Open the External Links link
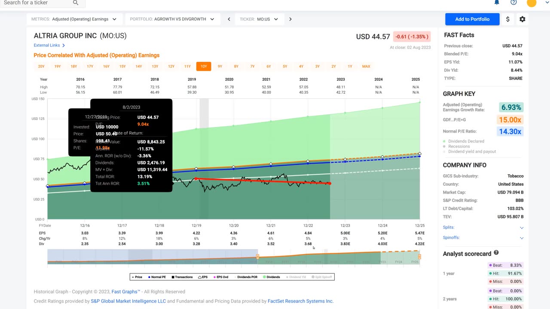Image resolution: width=550 pixels, height=309 pixels. coord(47,45)
